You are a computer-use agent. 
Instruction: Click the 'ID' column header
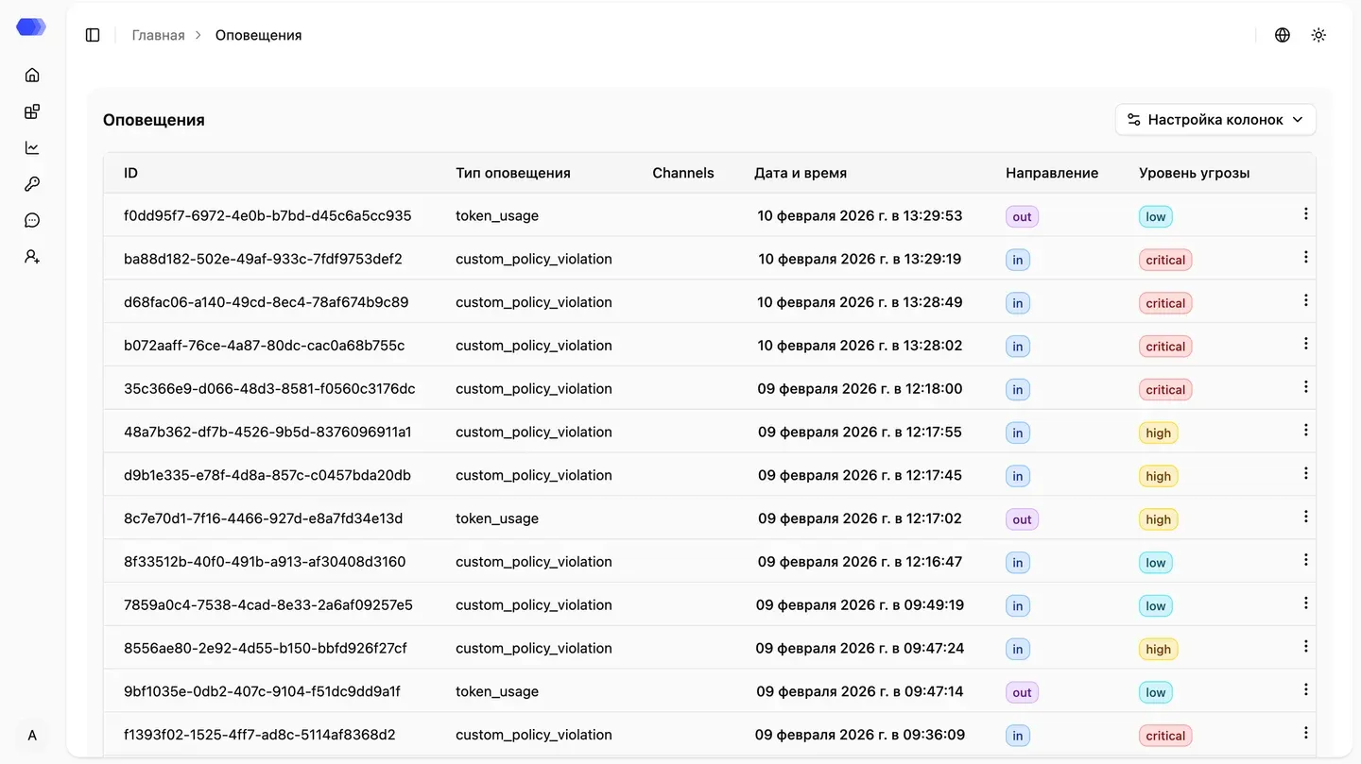point(130,173)
